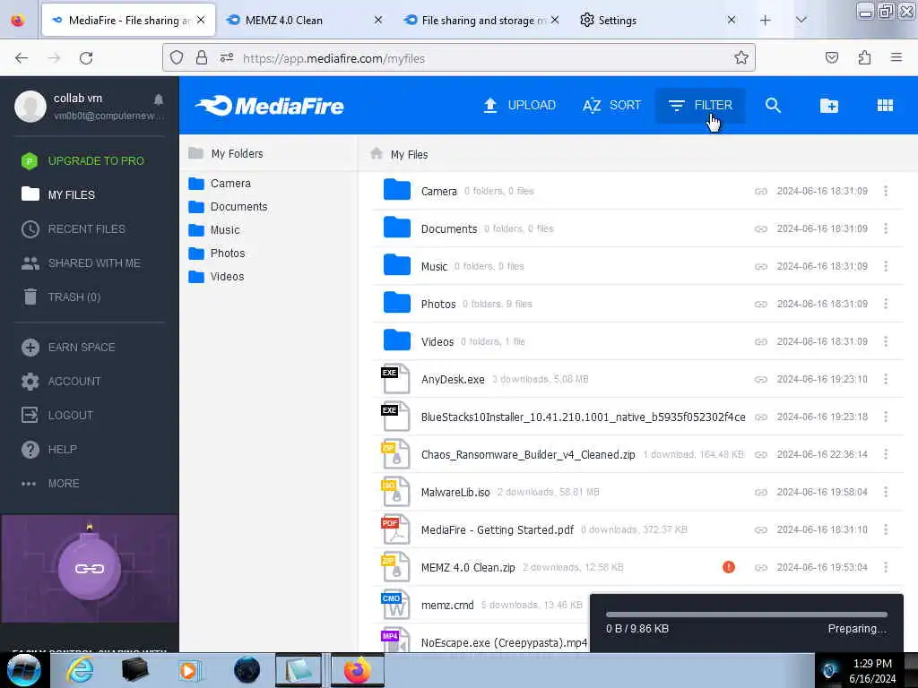
Task: Click UPGRADE TO PRO link
Action: pyautogui.click(x=82, y=161)
